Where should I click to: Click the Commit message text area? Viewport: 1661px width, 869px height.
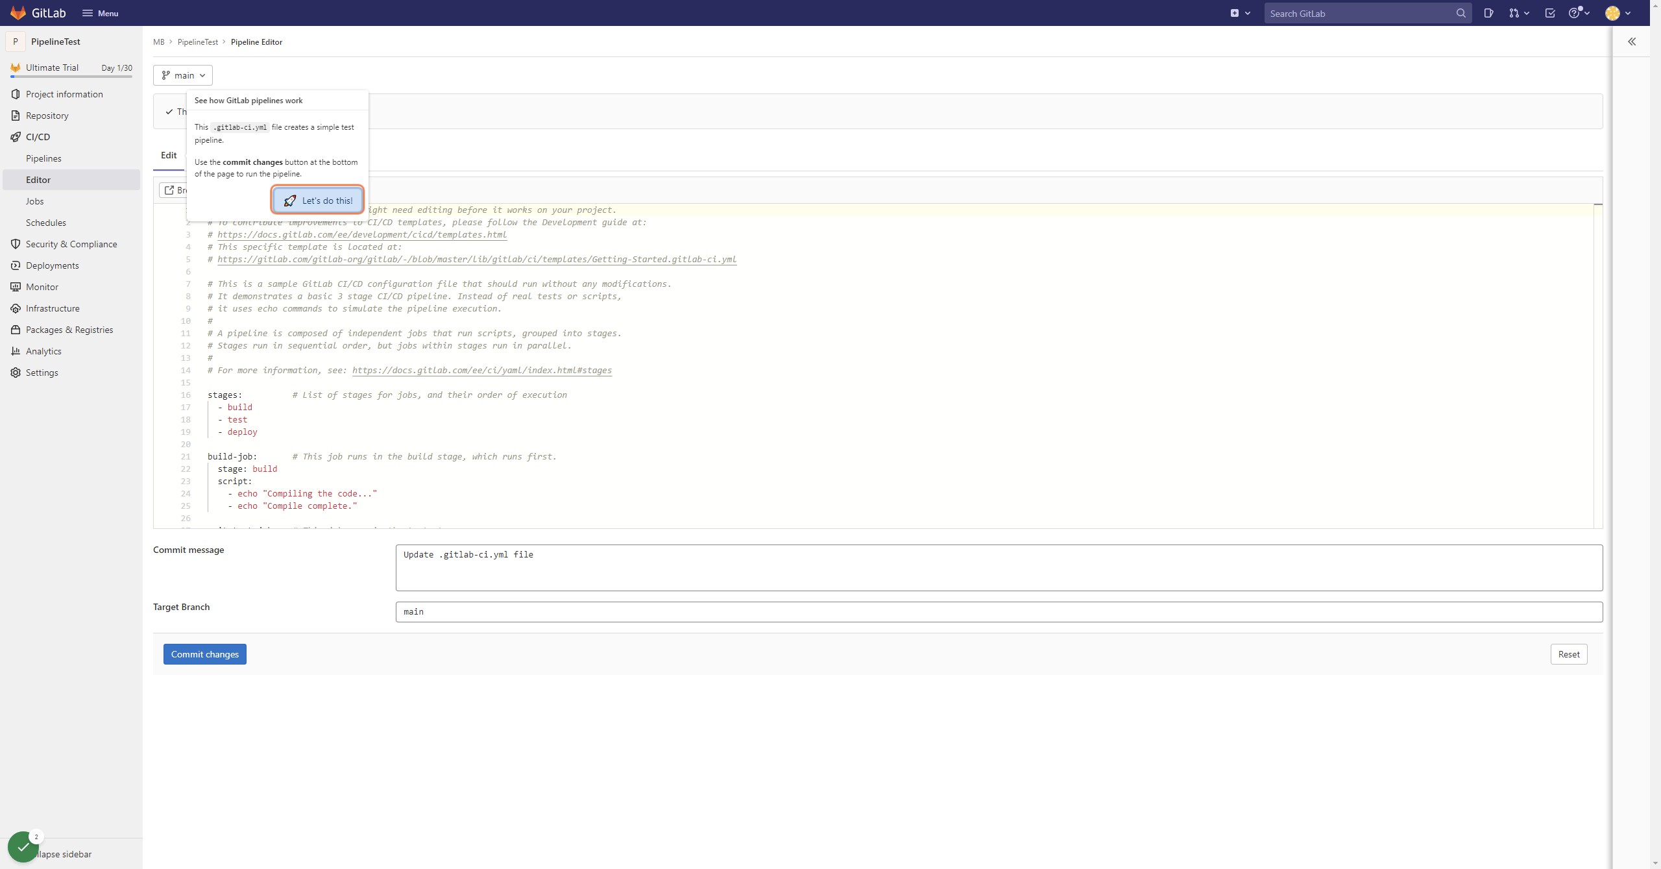coord(999,568)
